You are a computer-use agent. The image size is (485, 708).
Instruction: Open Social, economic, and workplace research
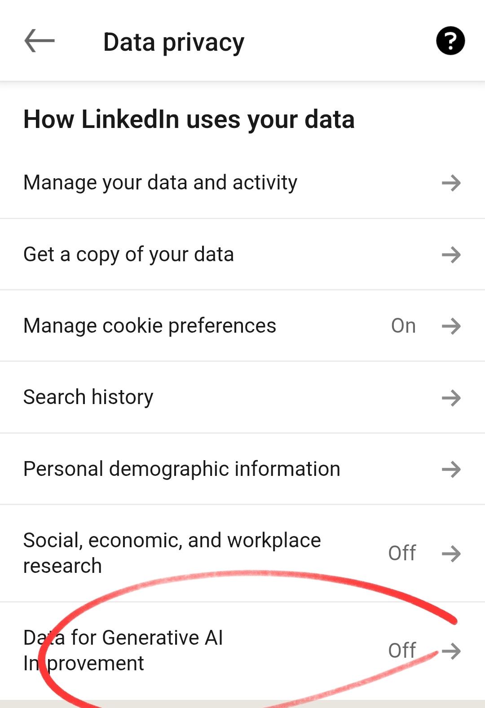pos(172,553)
